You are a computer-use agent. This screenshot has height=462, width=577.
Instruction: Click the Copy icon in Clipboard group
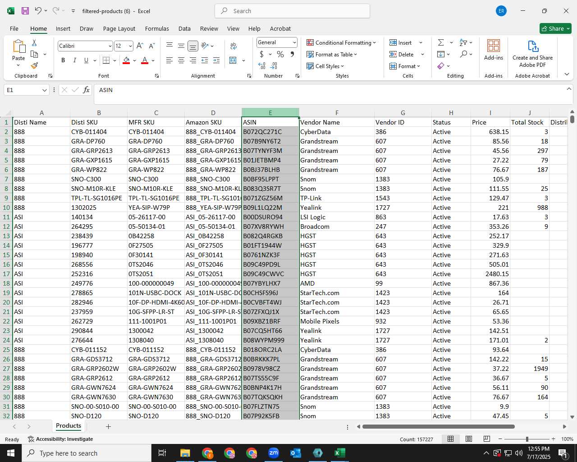coord(34,54)
